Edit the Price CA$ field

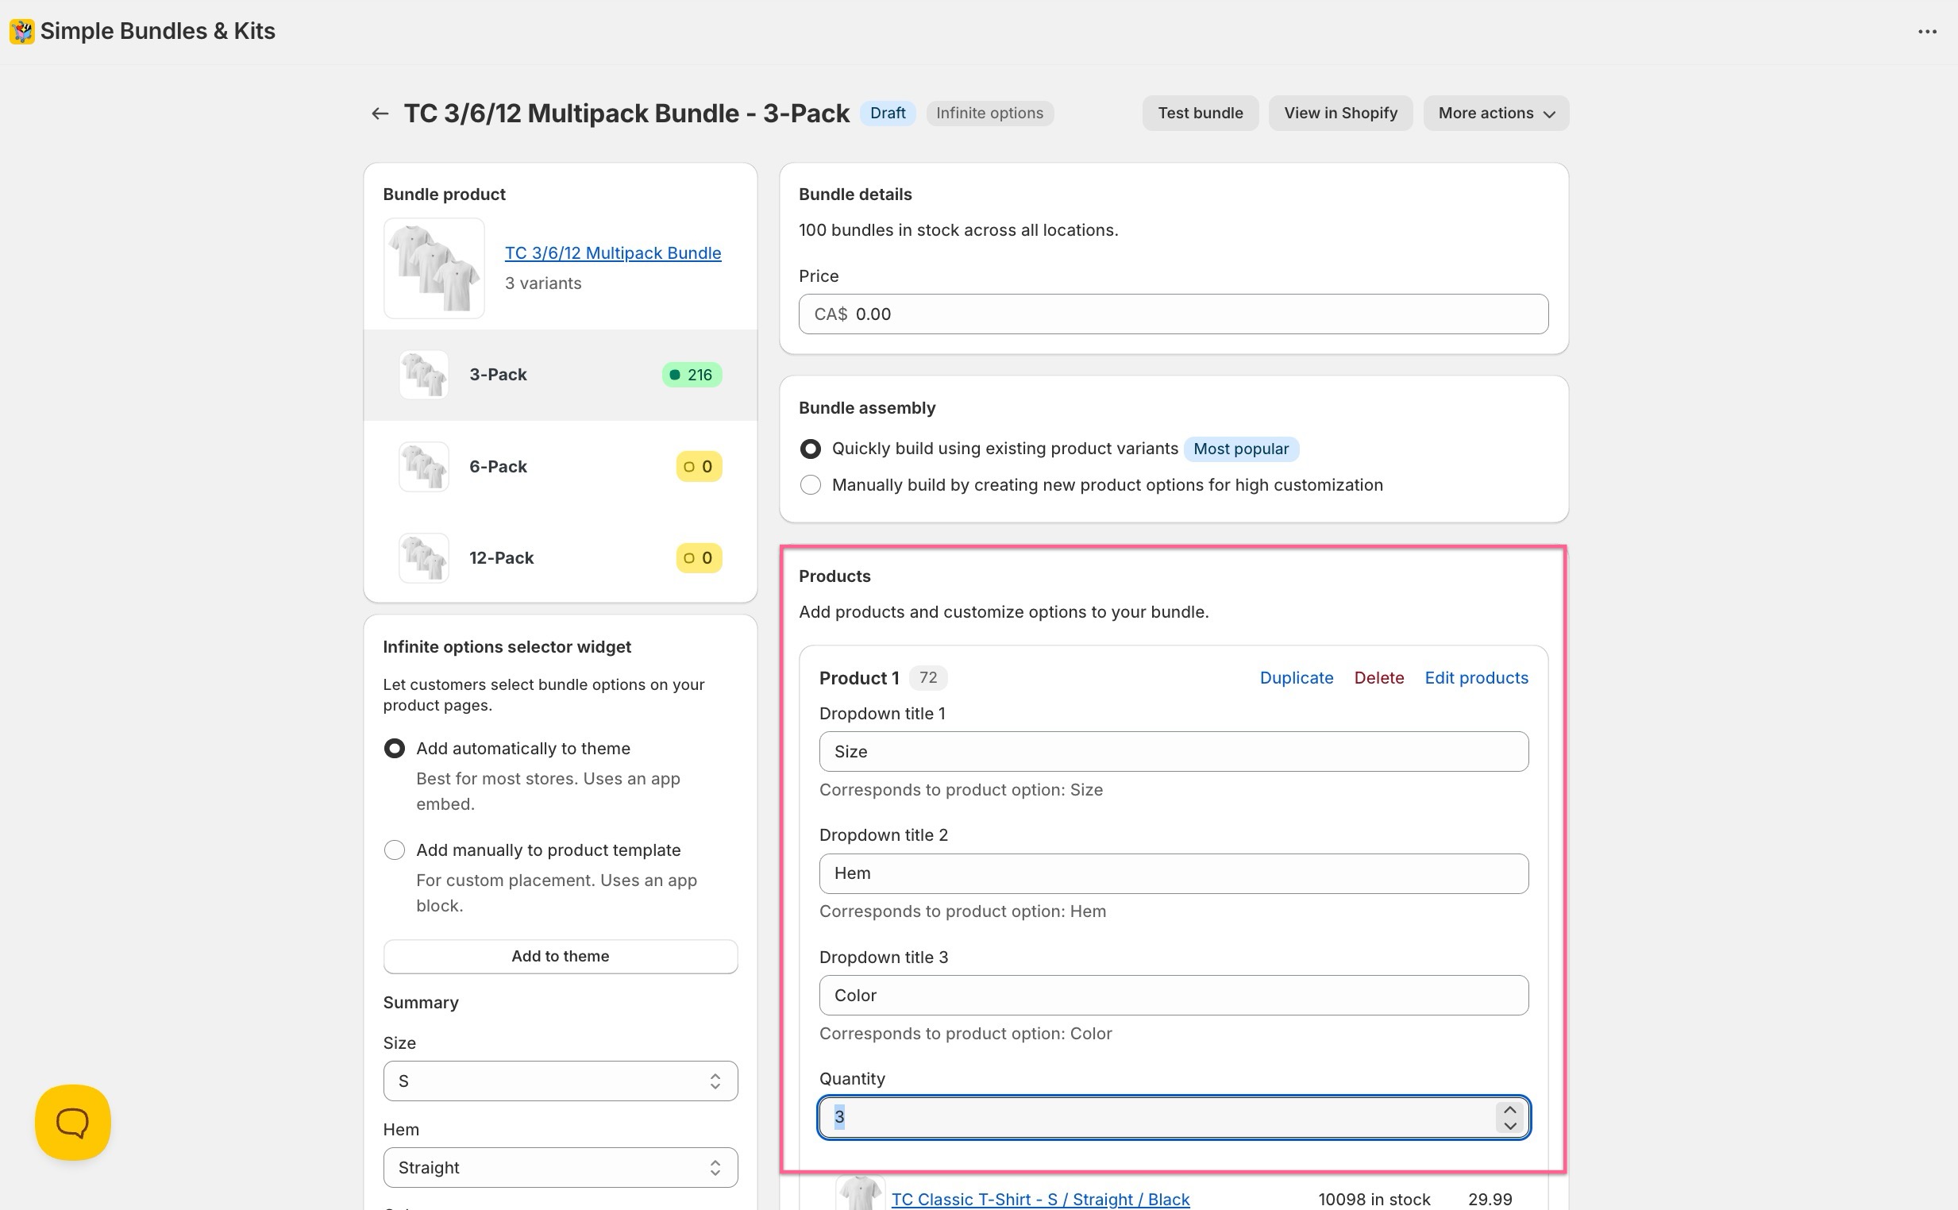[1173, 314]
